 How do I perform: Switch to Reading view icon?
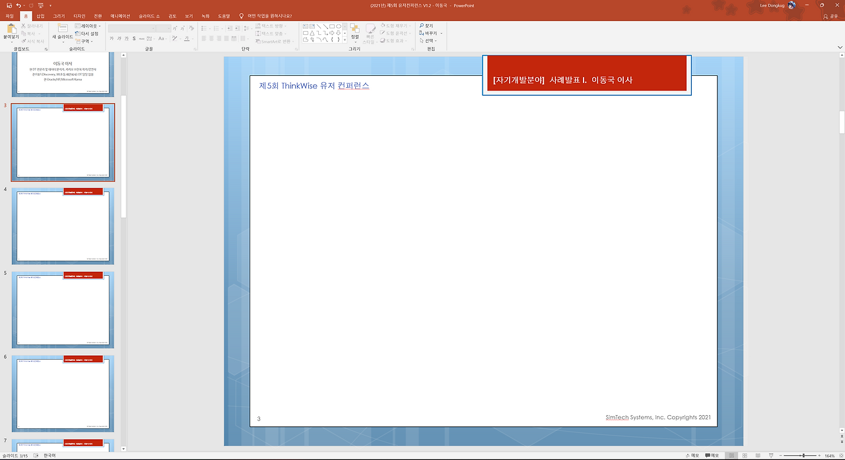tap(757, 455)
